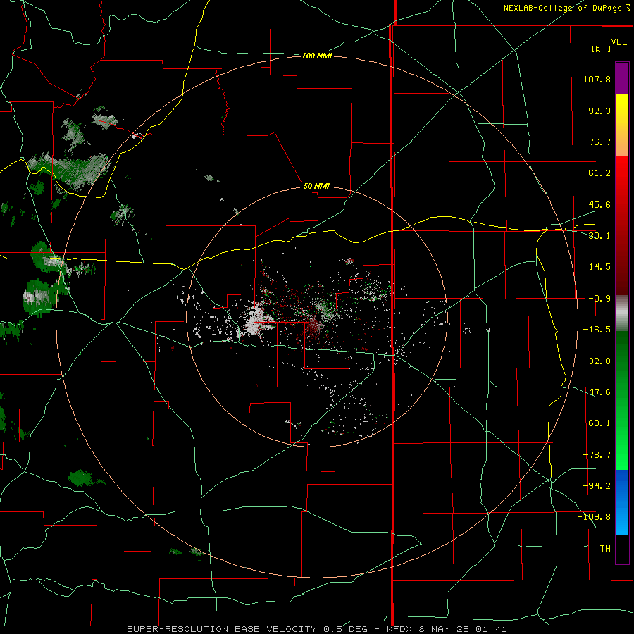The image size is (634, 634).
Task: Click the -78.7 velocity legend value
Action: point(597,455)
